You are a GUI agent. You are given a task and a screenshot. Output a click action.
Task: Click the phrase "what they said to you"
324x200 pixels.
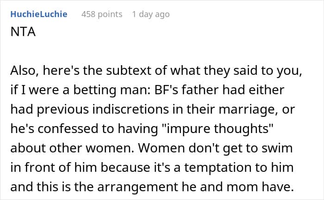[236, 71]
